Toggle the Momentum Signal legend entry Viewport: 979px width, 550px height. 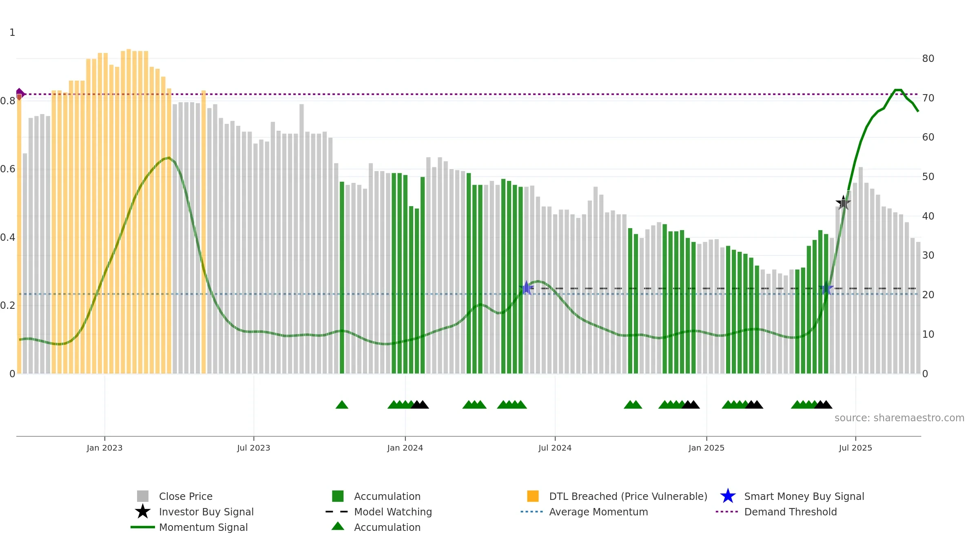189,527
